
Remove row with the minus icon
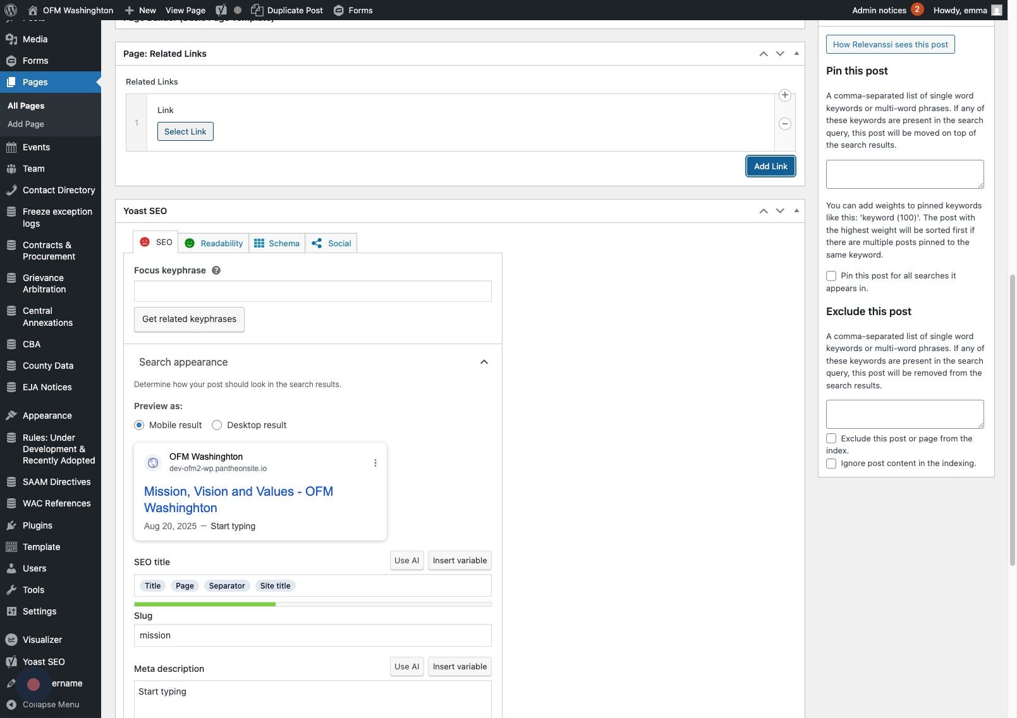(x=784, y=124)
